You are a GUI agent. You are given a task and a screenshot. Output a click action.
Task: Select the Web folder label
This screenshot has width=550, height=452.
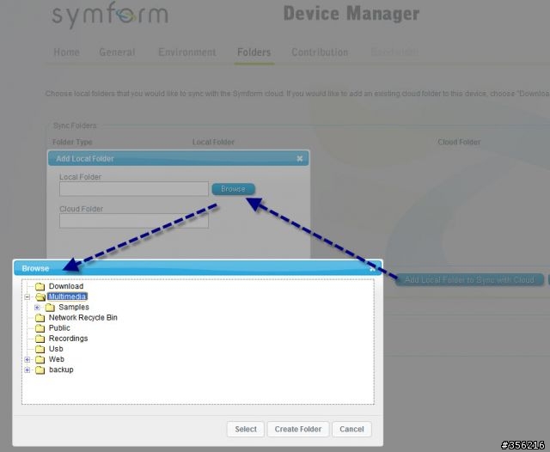pos(57,359)
